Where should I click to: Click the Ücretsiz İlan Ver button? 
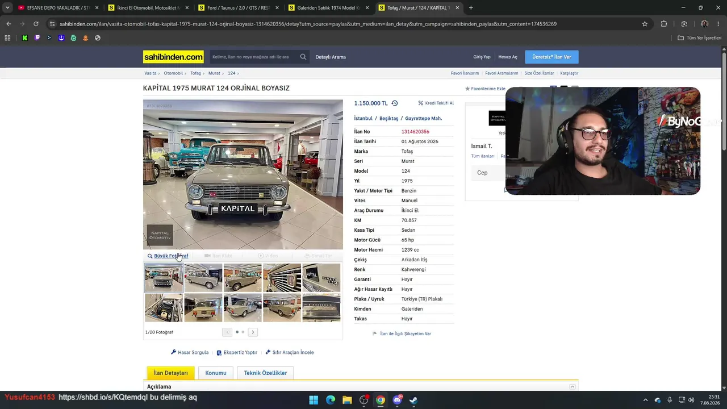[x=551, y=57]
